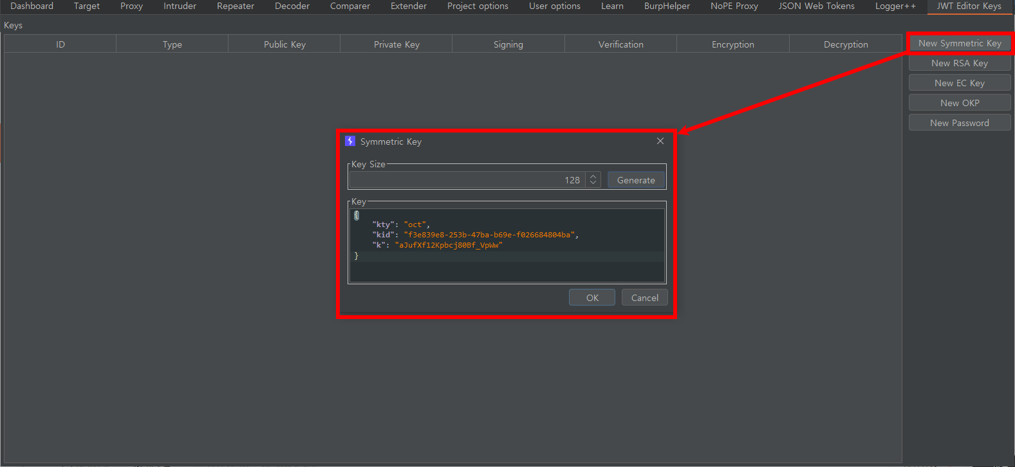Switch to the Target tab

(x=87, y=6)
